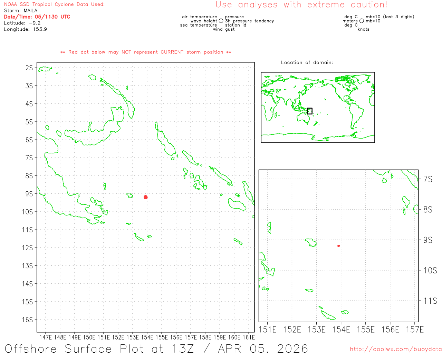Click the black domain box on the world map

pyautogui.click(x=309, y=111)
